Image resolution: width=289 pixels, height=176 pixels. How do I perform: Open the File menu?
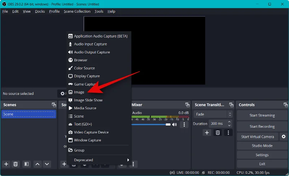(5, 12)
